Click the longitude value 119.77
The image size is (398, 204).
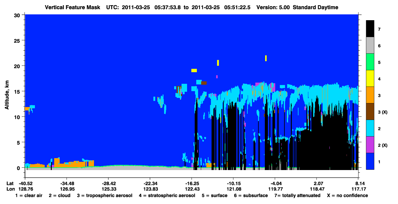pyautogui.click(x=275, y=189)
